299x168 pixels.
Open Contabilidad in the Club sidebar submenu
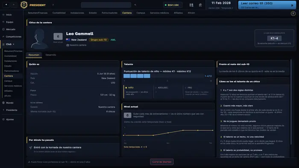pyautogui.click(x=10, y=56)
